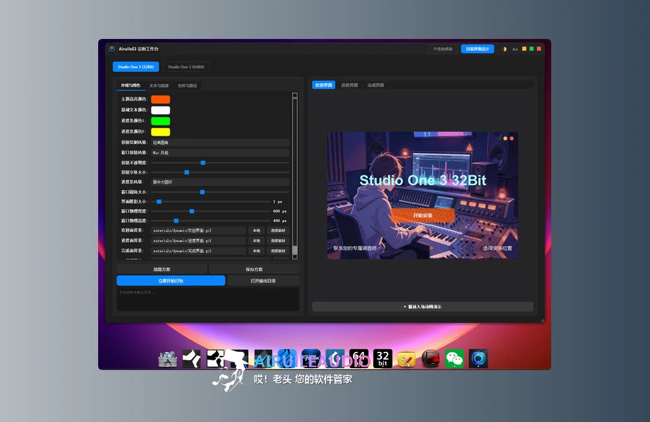Select Studio One 3 (32Bit) version
Image resolution: width=650 pixels, height=422 pixels.
pyautogui.click(x=136, y=67)
